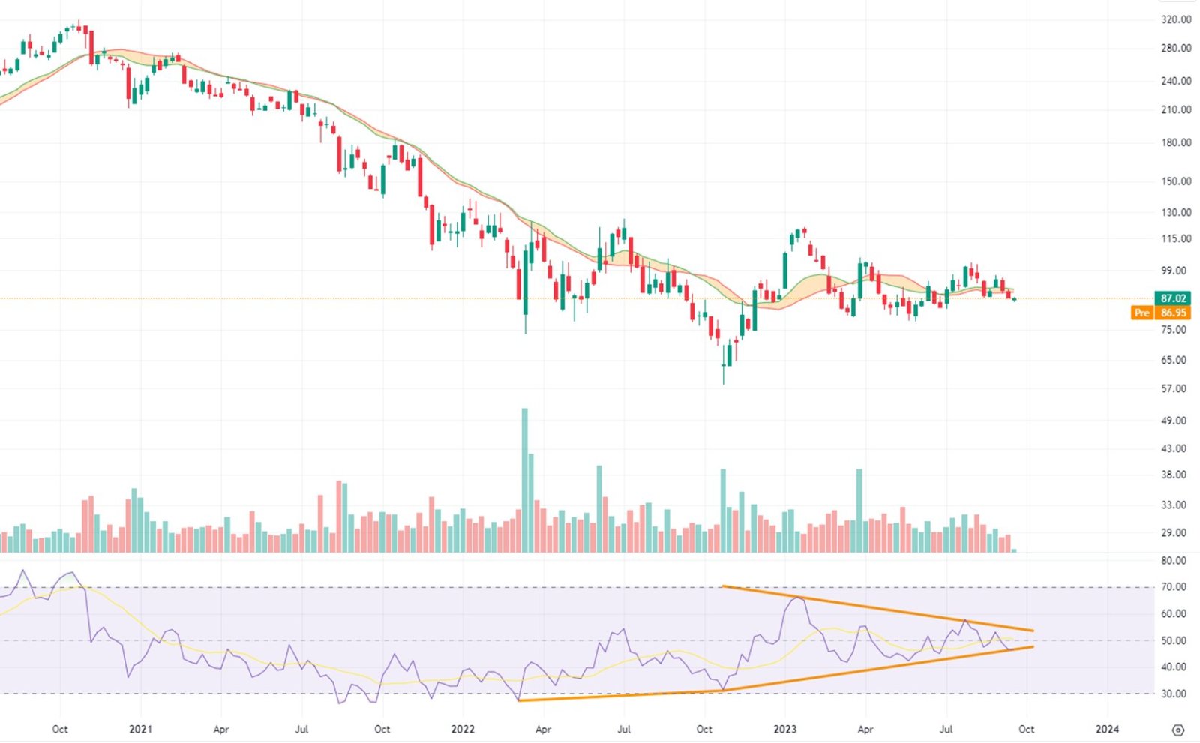Click the 65.00 price scale label

(1174, 360)
